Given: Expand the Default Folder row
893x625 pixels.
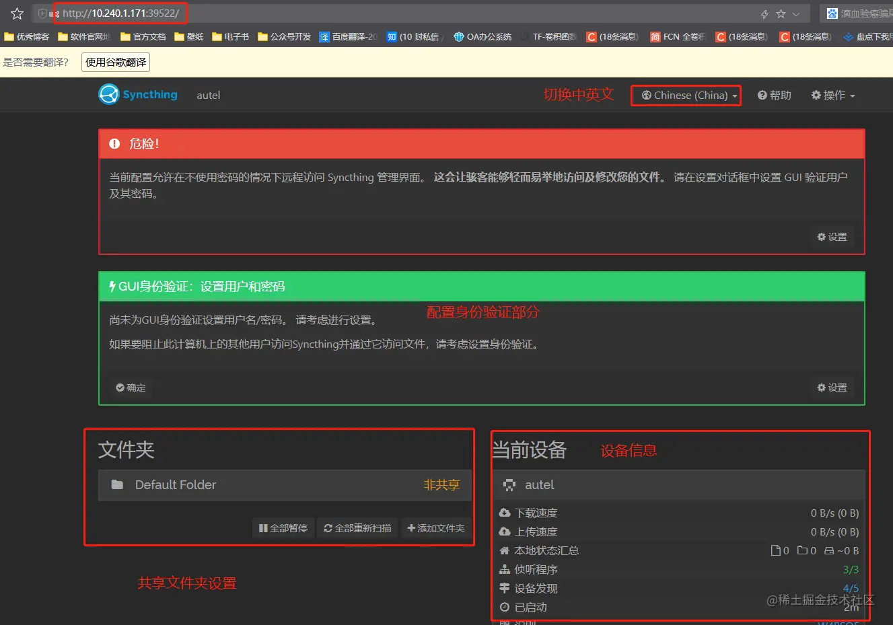Looking at the screenshot, I should coord(283,485).
